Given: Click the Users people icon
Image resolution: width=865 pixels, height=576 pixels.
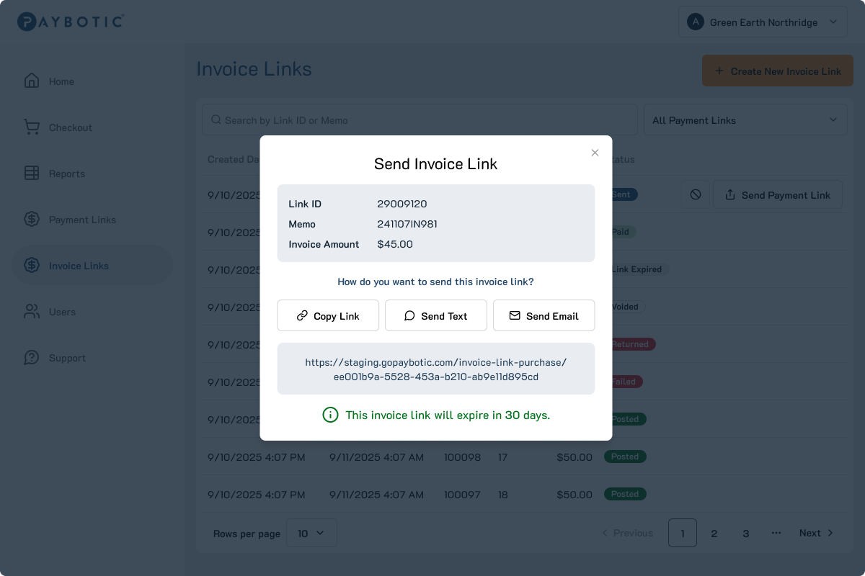Looking at the screenshot, I should click(32, 312).
